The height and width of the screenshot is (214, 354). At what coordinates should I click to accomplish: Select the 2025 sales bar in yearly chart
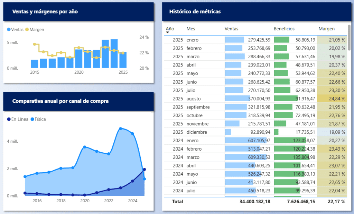click(x=123, y=60)
